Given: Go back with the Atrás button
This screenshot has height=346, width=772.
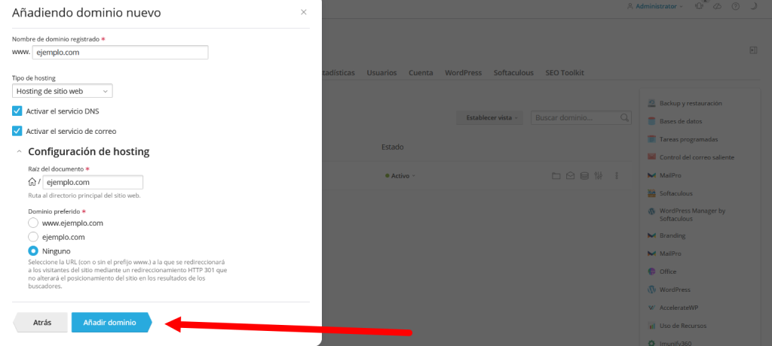Looking at the screenshot, I should tap(41, 322).
